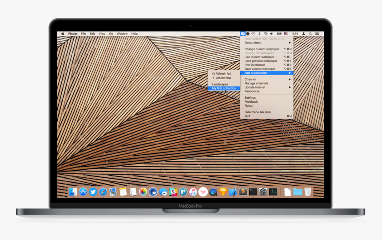
Task: Click Refresh list in the submenu
Action: [x=224, y=73]
